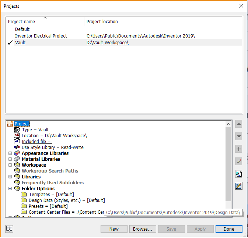Click the D:\Vault Workspace\ location cell
This screenshot has height=238, width=248.
click(x=108, y=43)
